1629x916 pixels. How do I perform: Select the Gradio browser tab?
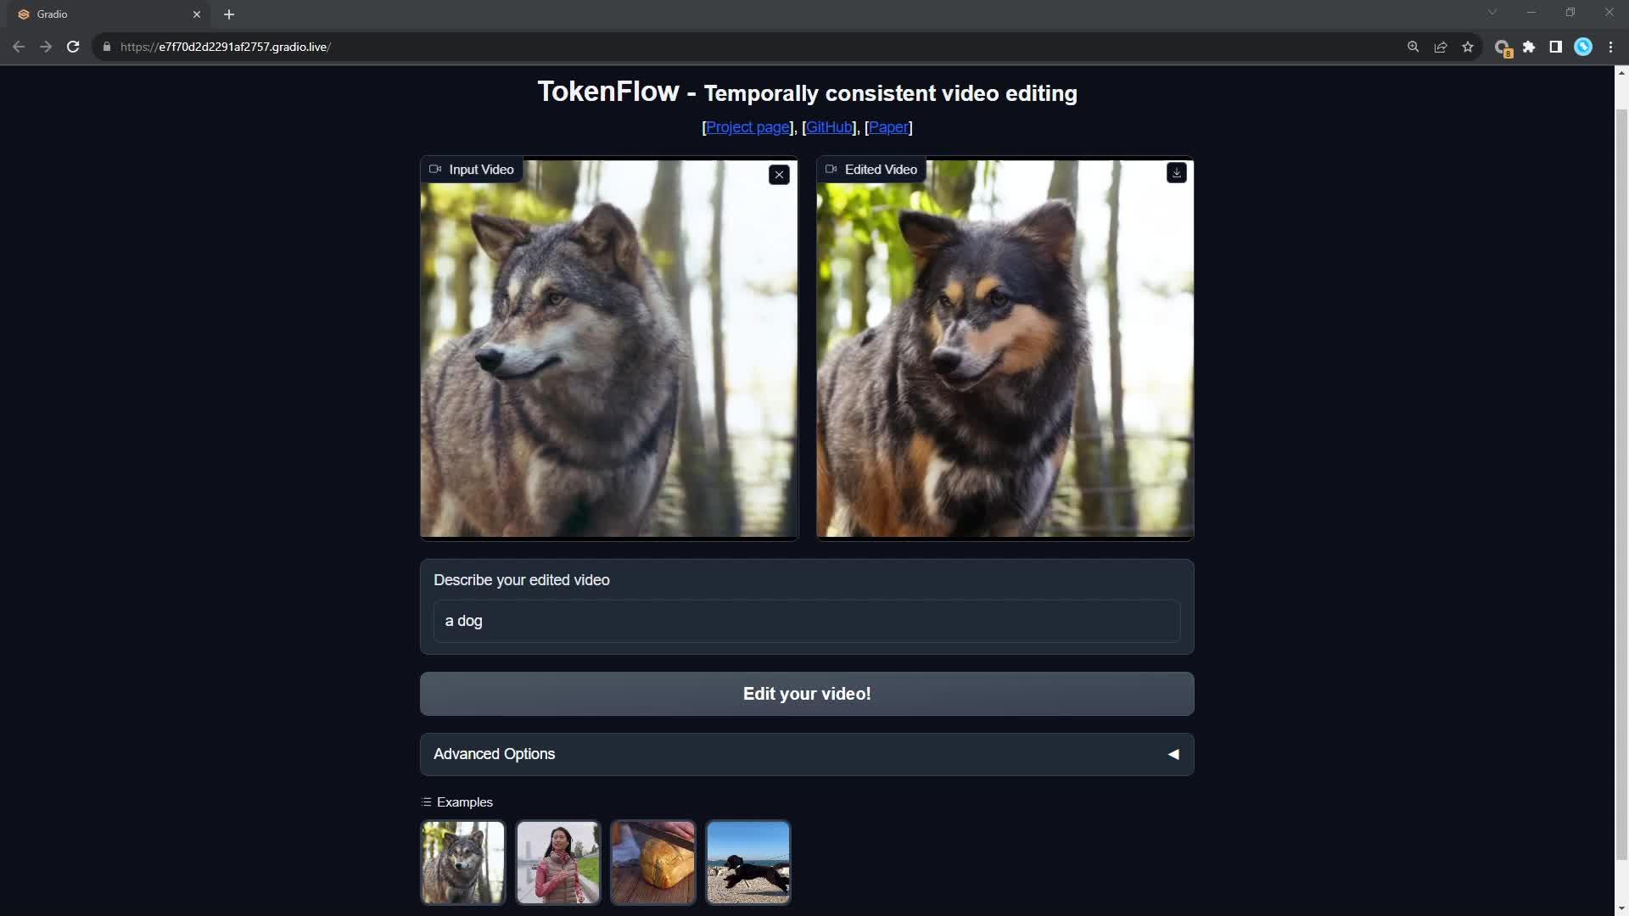[110, 14]
